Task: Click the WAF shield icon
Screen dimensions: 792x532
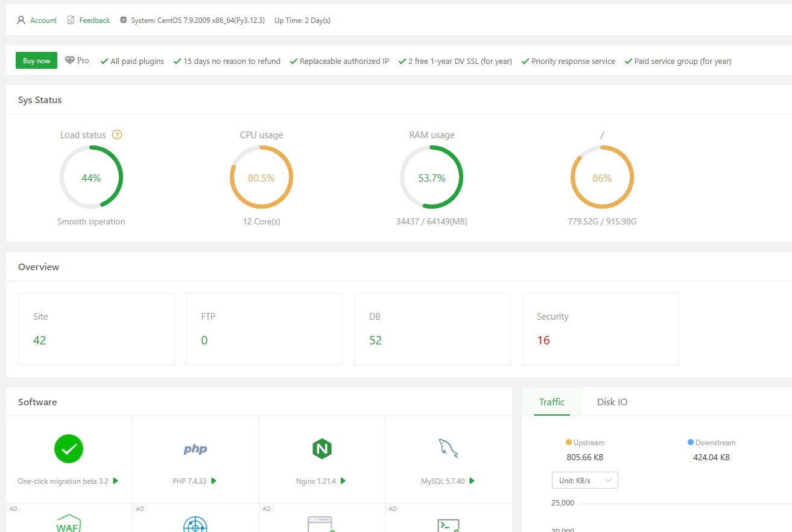Action: (69, 522)
